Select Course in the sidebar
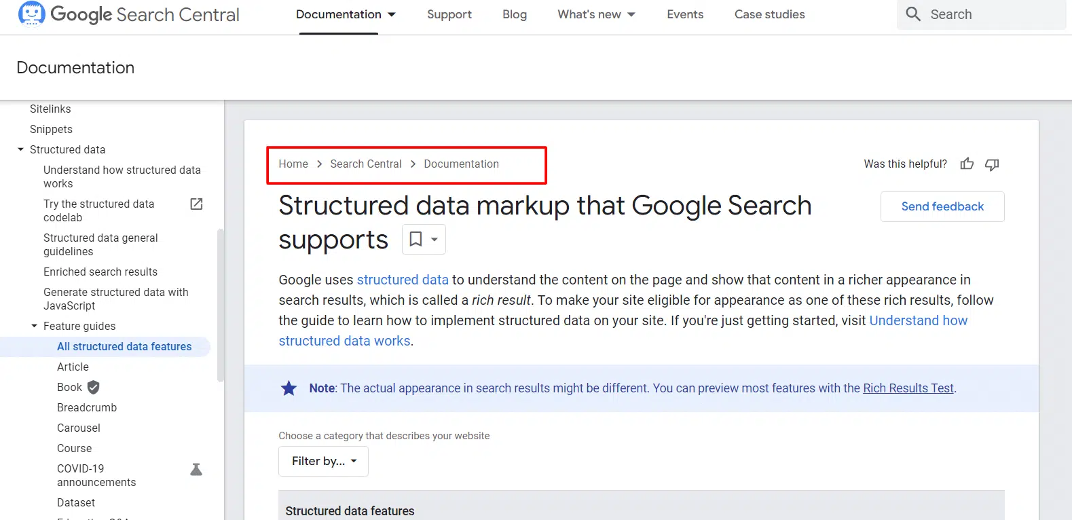Viewport: 1072px width, 520px height. 75,448
